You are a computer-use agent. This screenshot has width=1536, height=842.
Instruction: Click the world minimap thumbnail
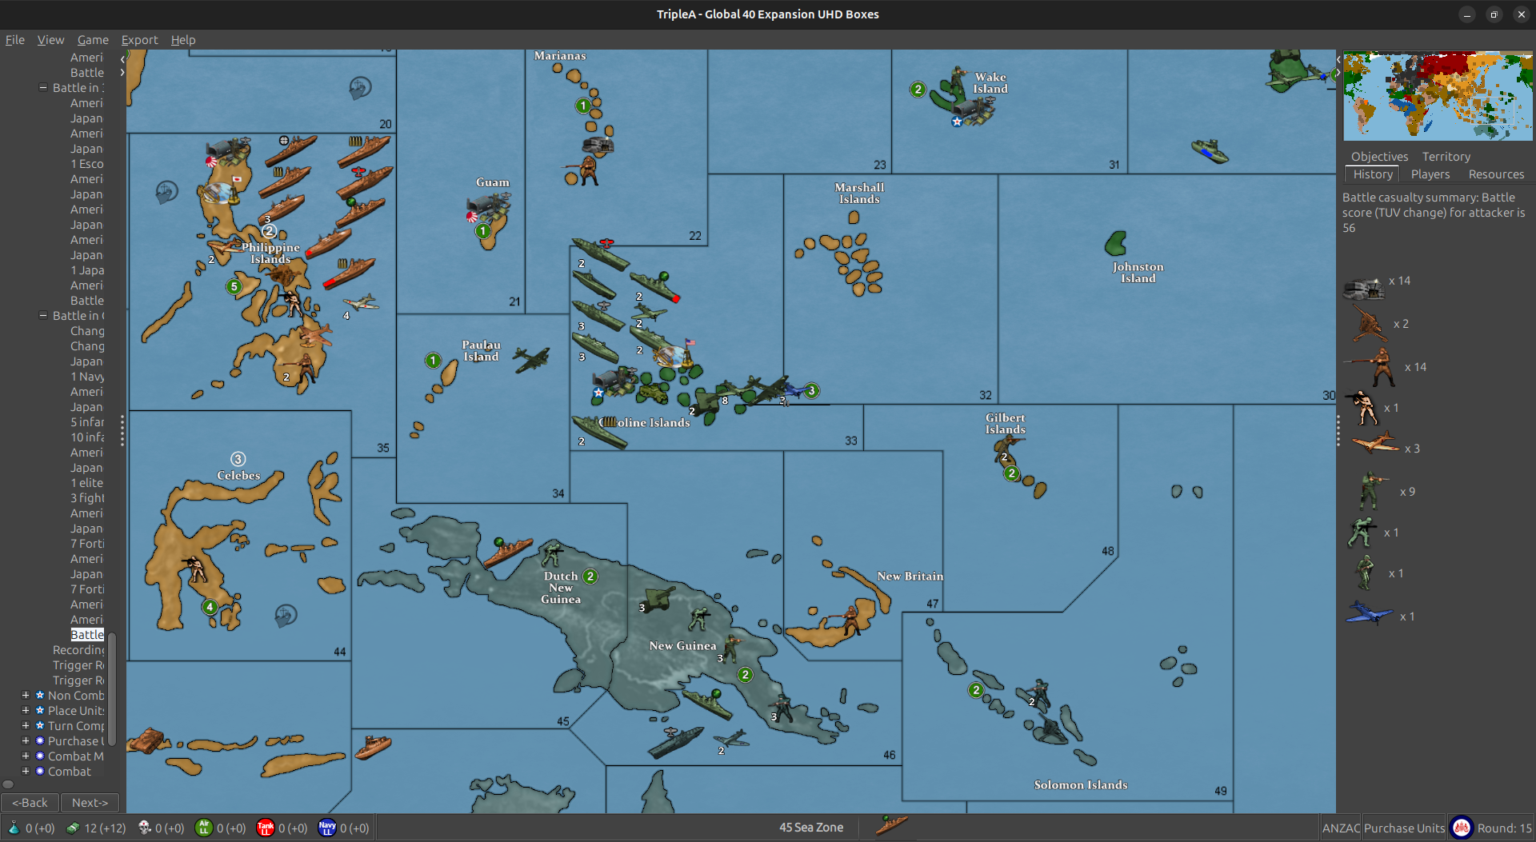coord(1438,96)
